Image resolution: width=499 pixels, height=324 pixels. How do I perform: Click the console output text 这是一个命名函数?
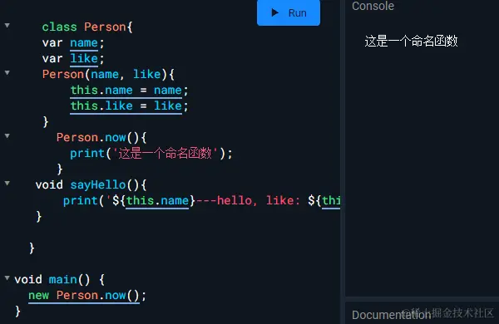(411, 42)
